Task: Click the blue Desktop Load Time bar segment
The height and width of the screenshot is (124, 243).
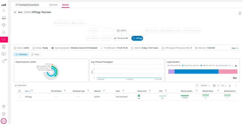Action: [x=197, y=72]
